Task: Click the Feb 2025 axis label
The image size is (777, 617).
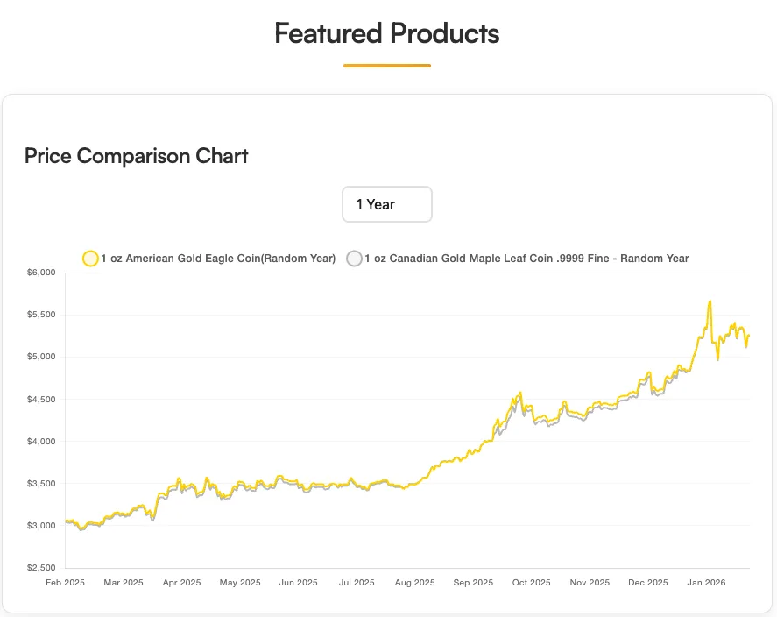Action: point(66,582)
